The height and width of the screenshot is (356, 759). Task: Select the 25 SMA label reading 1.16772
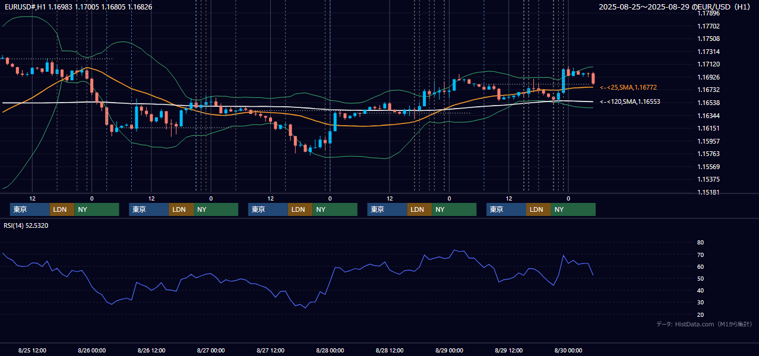(x=628, y=88)
